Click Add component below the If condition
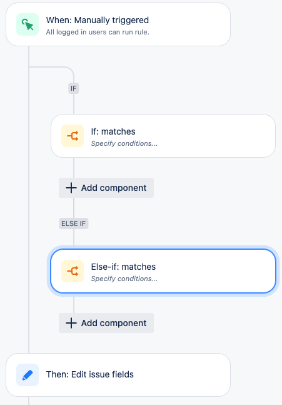 coord(106,188)
